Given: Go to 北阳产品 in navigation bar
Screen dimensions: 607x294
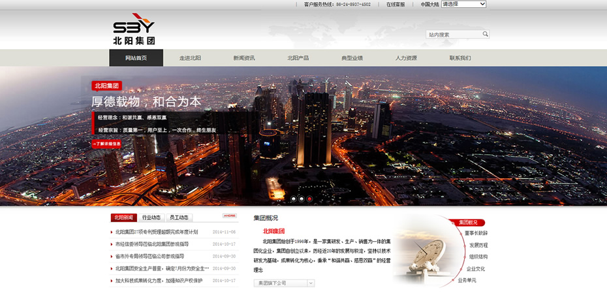Looking at the screenshot, I should click(x=298, y=58).
